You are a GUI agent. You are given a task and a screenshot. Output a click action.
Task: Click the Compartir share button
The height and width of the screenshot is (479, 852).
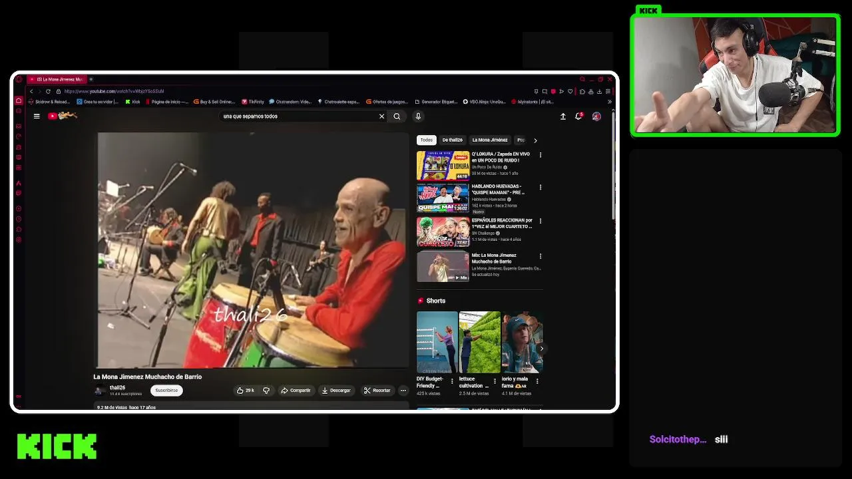[296, 391]
